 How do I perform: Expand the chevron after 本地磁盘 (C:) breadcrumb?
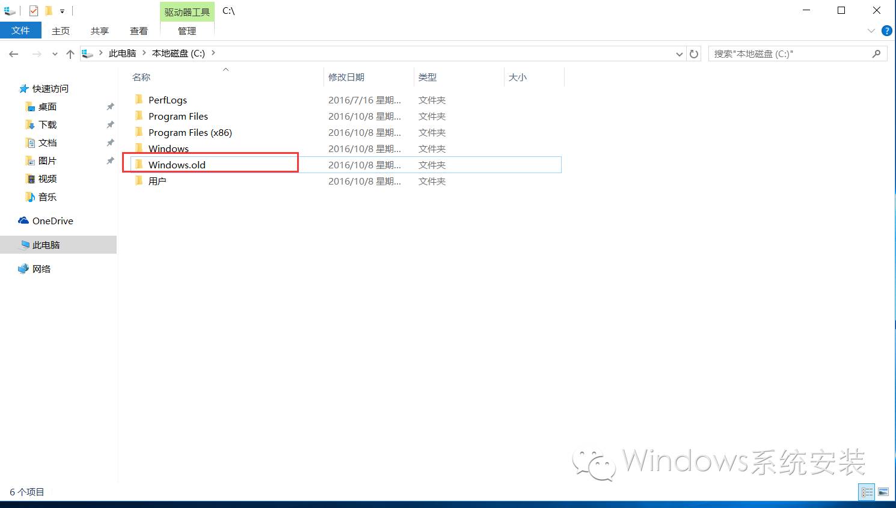click(x=213, y=53)
